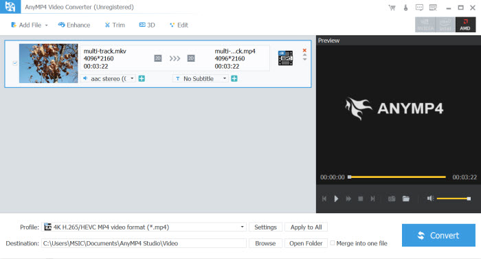The image size is (481, 259).
Task: Toggle the multi-track.mkv file checkbox
Action: pyautogui.click(x=14, y=63)
